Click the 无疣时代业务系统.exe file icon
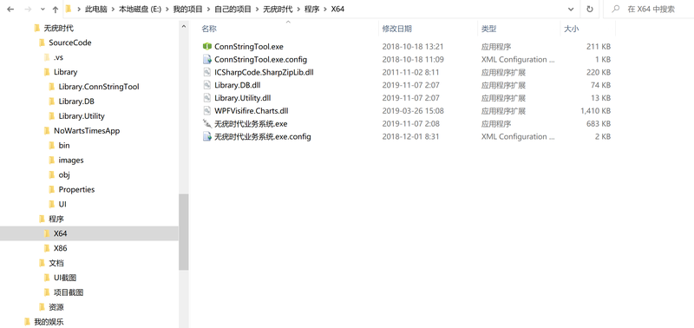 click(x=206, y=123)
